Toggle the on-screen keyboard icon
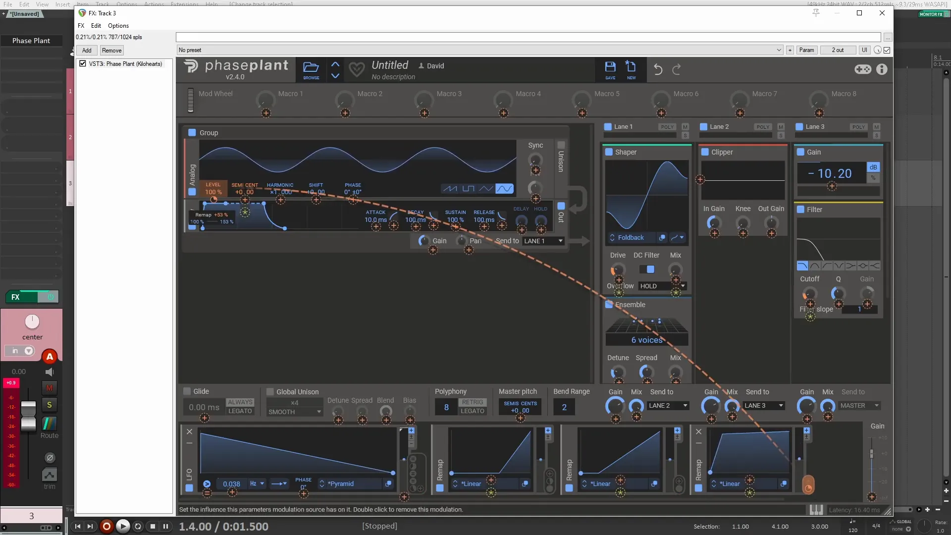 click(x=816, y=510)
